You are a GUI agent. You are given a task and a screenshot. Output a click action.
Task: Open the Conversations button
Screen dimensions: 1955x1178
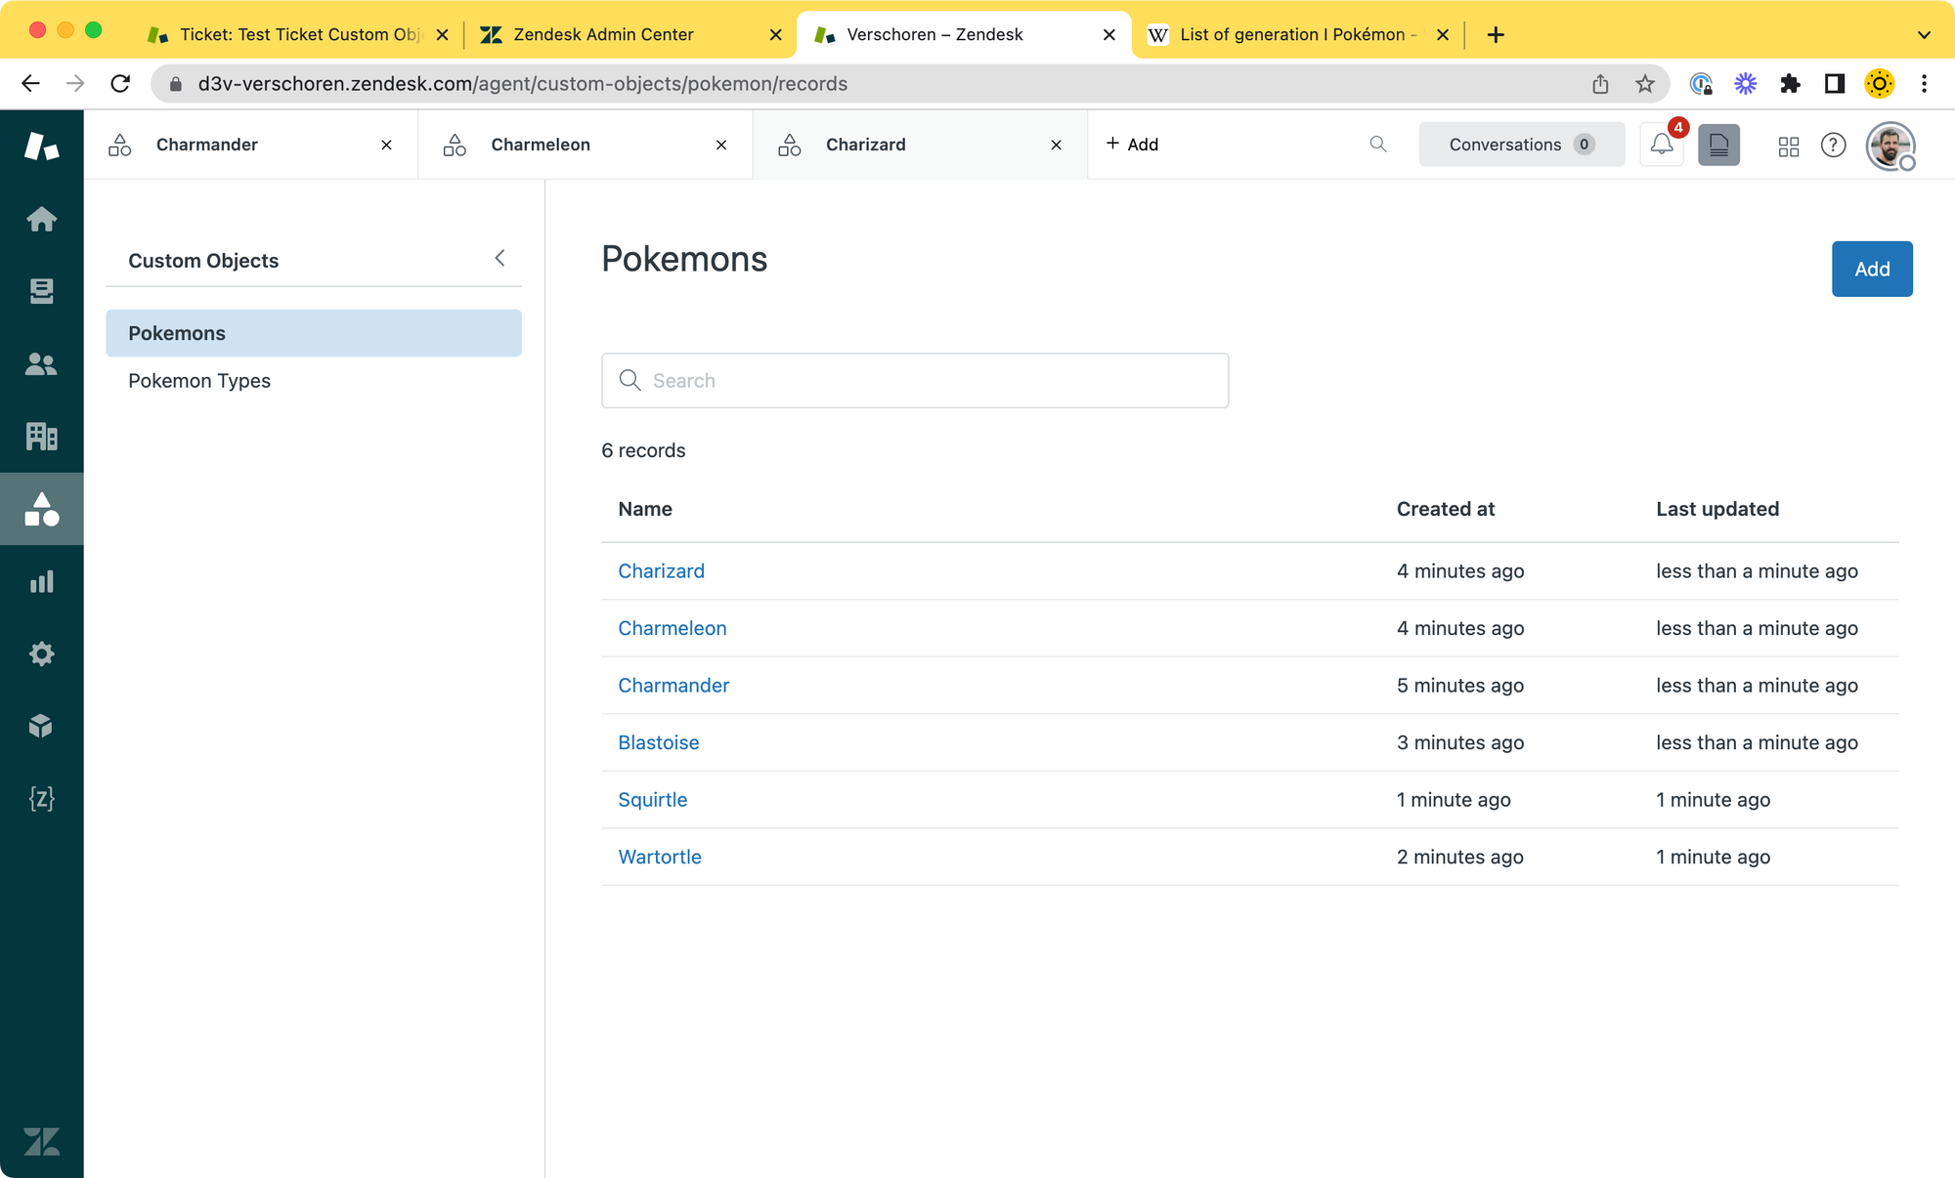[1521, 145]
